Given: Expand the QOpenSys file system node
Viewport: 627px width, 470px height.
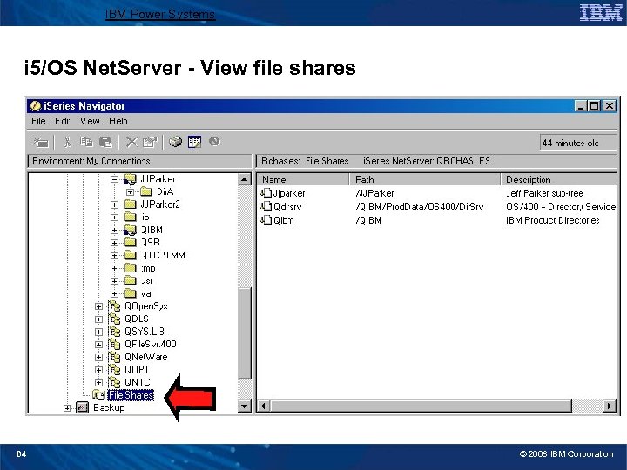Looking at the screenshot, I should tap(98, 306).
